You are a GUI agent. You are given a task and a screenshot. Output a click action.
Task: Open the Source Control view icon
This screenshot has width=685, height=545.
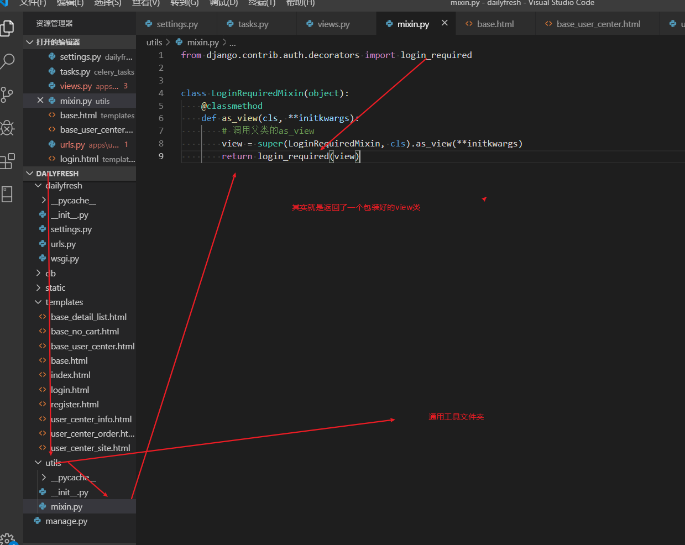pos(8,95)
